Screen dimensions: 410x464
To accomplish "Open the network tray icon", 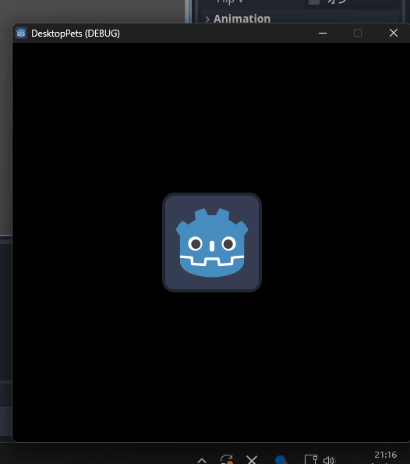I will (311, 459).
